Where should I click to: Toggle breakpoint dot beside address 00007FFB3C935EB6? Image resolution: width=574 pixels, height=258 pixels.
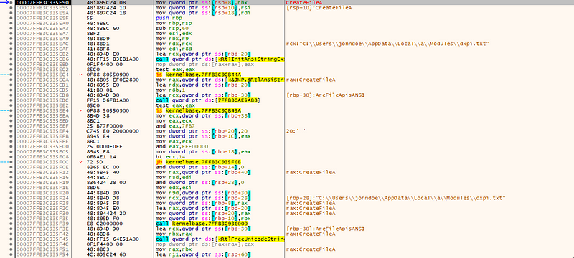(11, 59)
